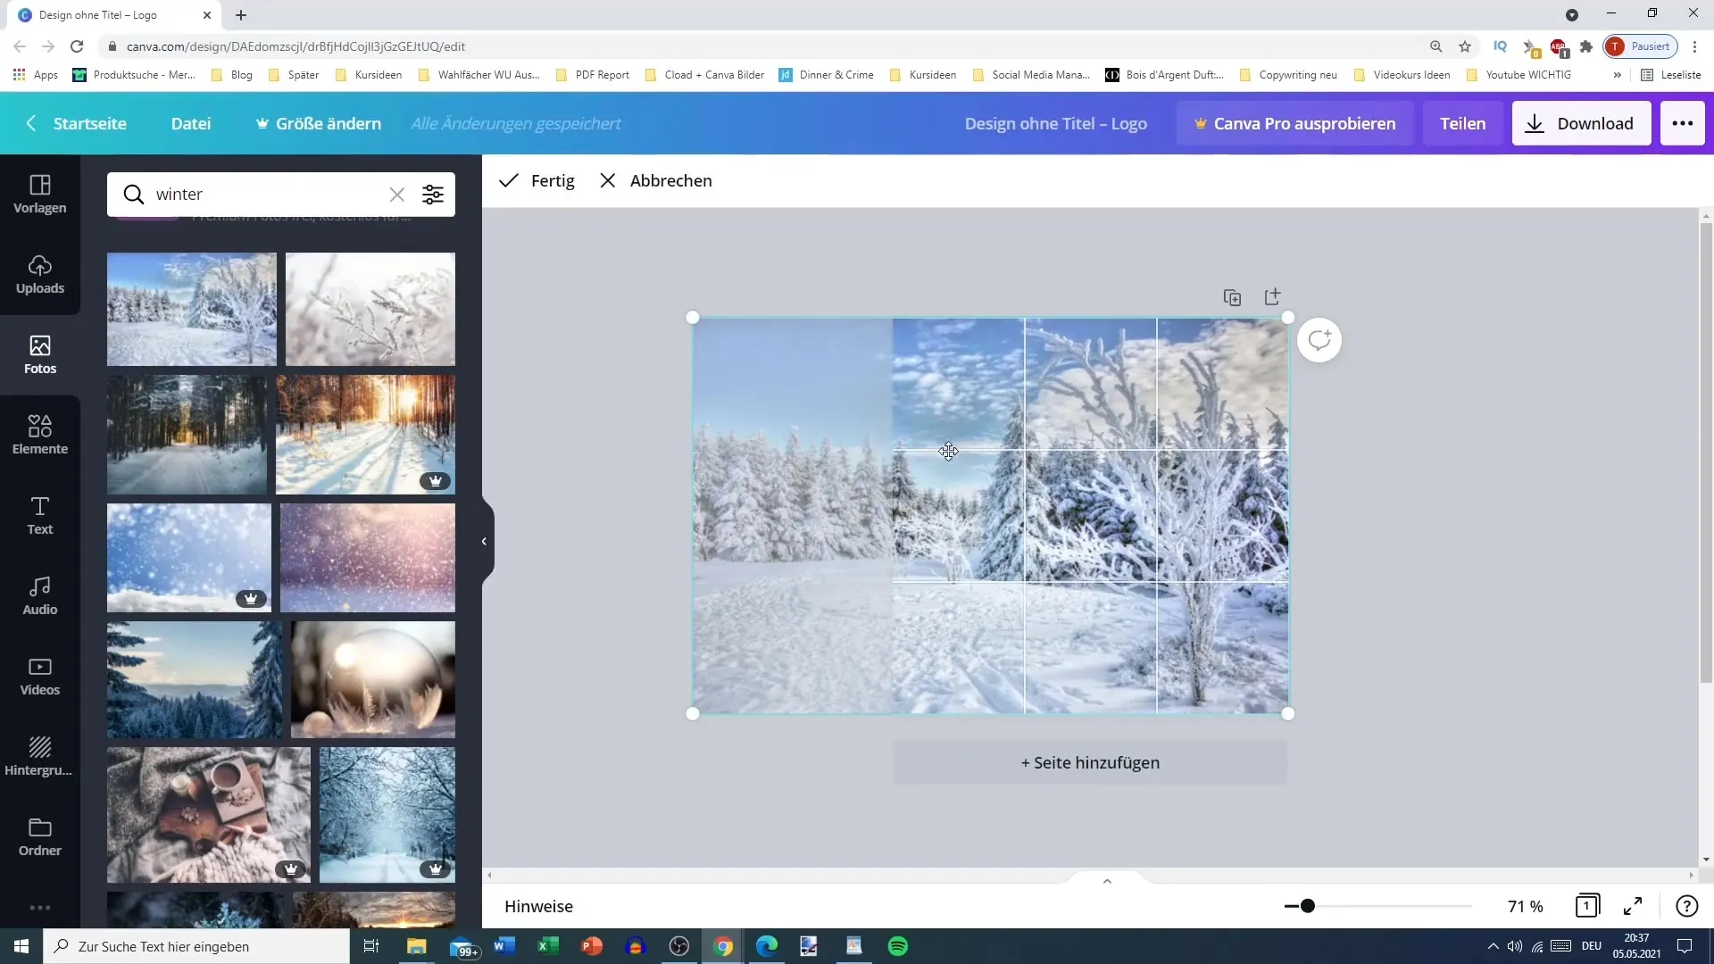This screenshot has width=1714, height=964.
Task: Confirm crop with Fertig
Action: tap(537, 180)
